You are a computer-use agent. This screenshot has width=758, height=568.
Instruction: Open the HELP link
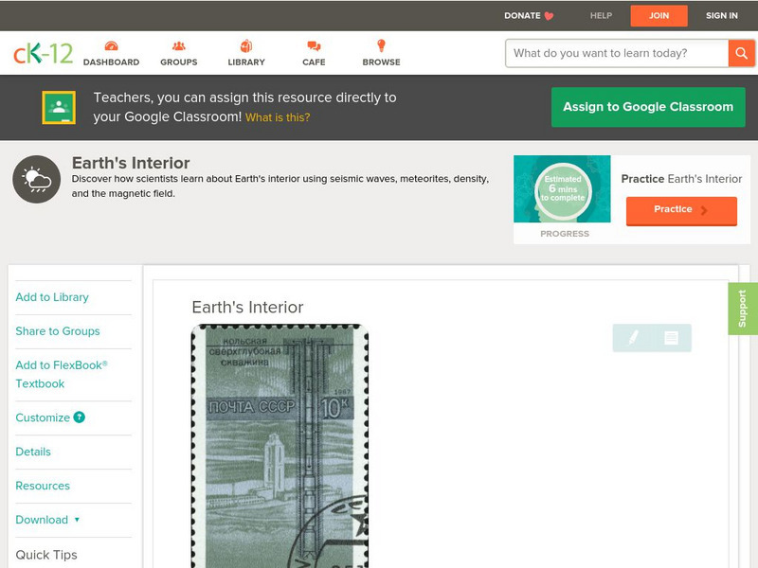601,15
